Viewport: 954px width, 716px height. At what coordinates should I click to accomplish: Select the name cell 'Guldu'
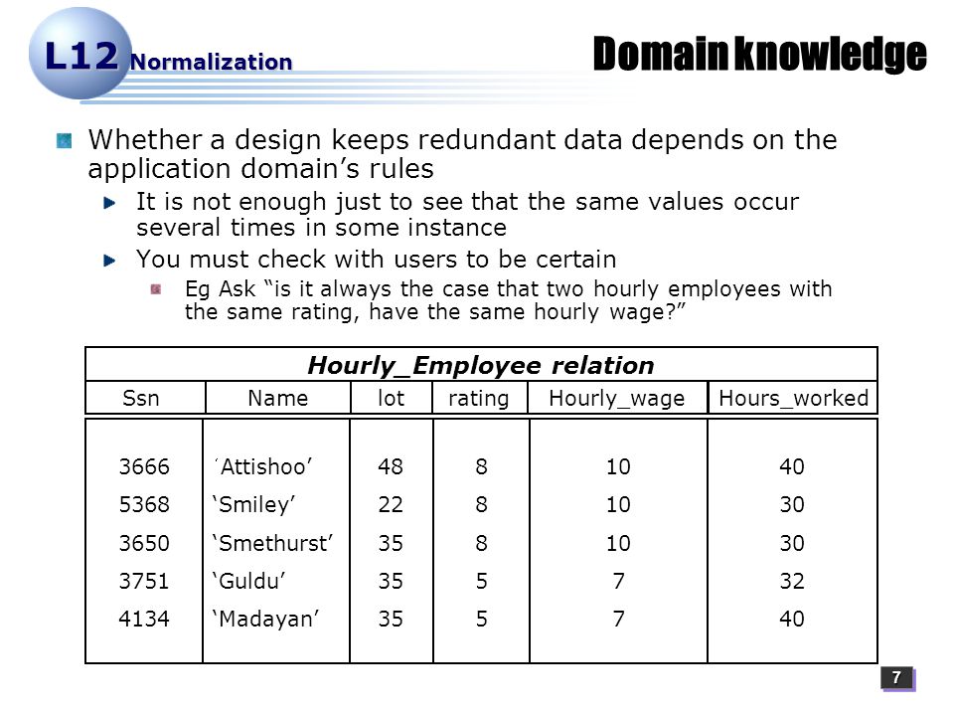click(248, 581)
